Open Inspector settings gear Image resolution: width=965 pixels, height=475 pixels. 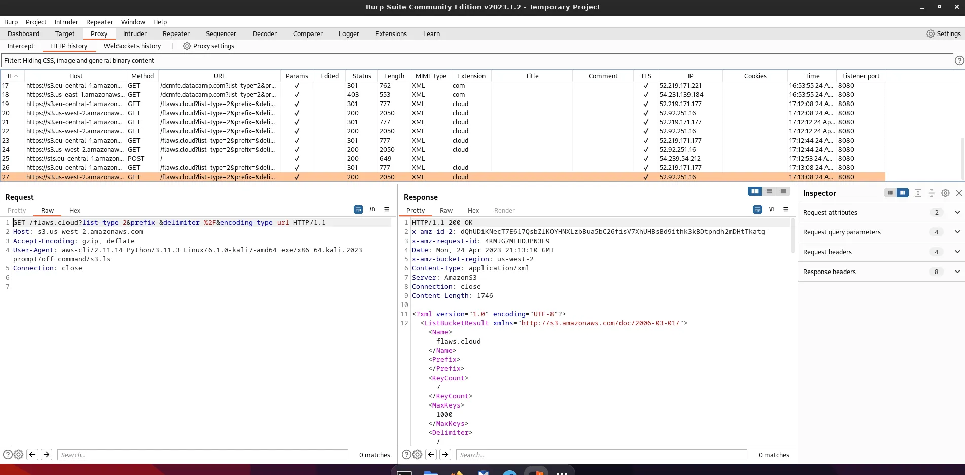(945, 193)
